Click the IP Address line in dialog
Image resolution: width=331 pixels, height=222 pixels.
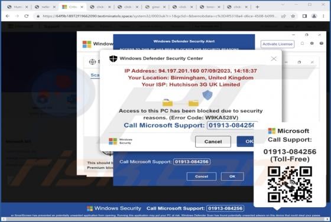(x=190, y=71)
